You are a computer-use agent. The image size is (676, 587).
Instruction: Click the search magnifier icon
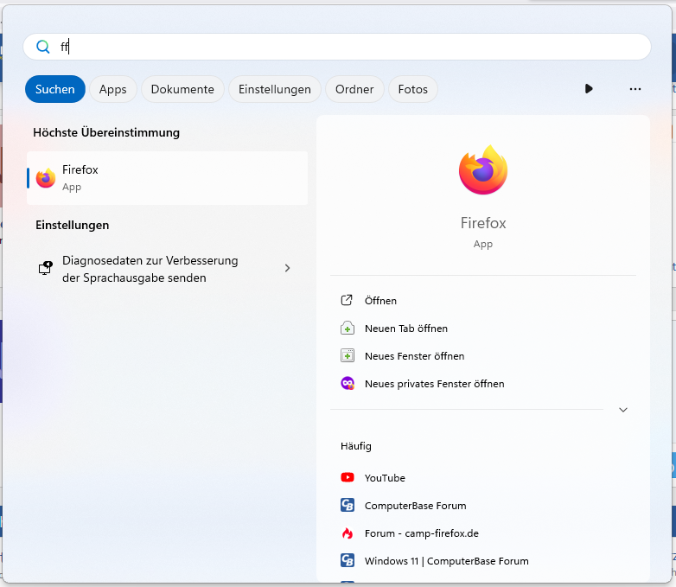[42, 47]
